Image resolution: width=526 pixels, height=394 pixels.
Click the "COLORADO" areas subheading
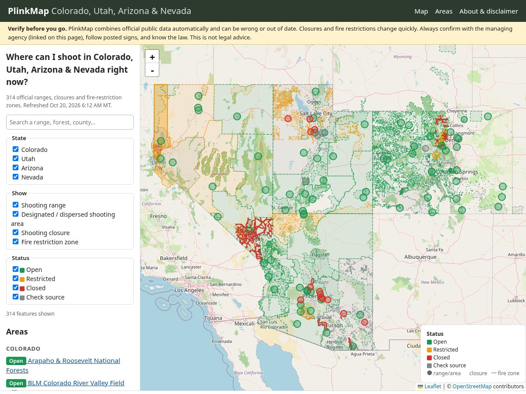23,348
